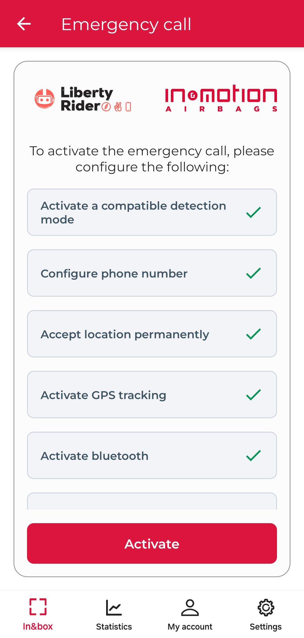The image size is (304, 638).
Task: Tap the phone number green checkmark
Action: click(253, 273)
